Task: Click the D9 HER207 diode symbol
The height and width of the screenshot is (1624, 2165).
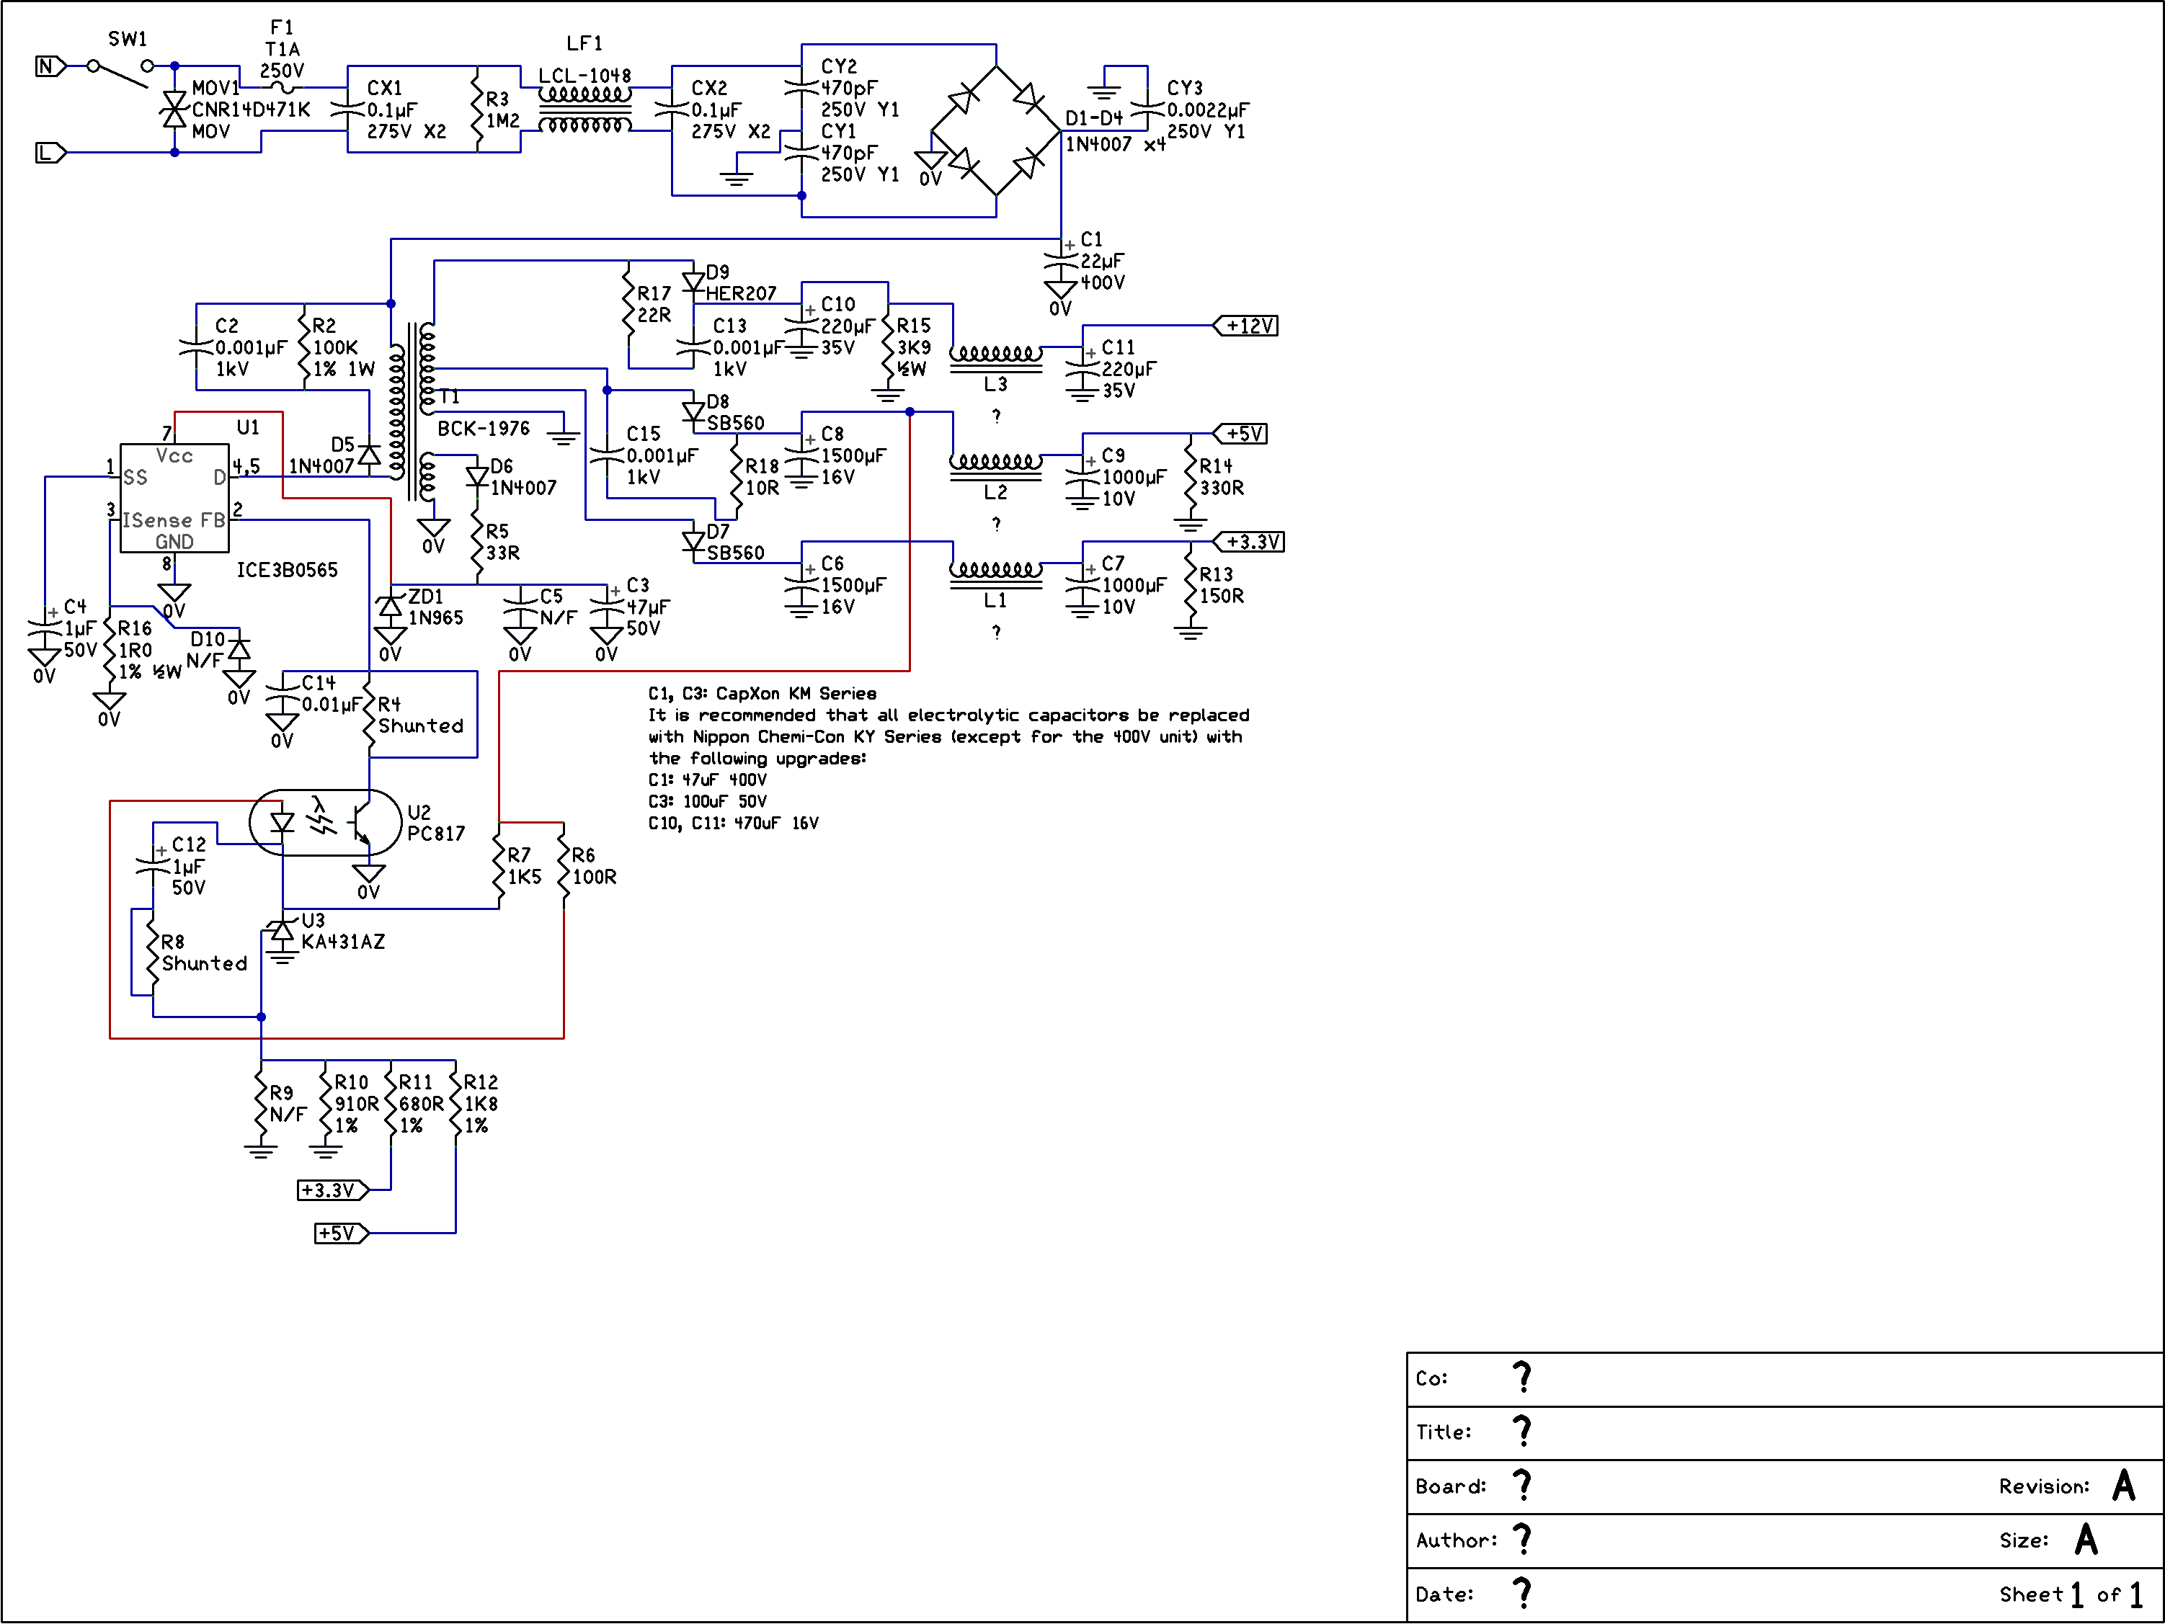Action: [693, 282]
